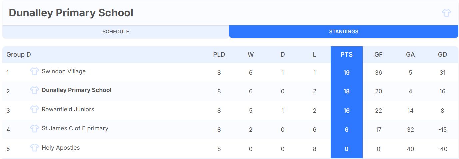459x159 pixels.
Task: Click the GD column header
Action: [x=442, y=55]
